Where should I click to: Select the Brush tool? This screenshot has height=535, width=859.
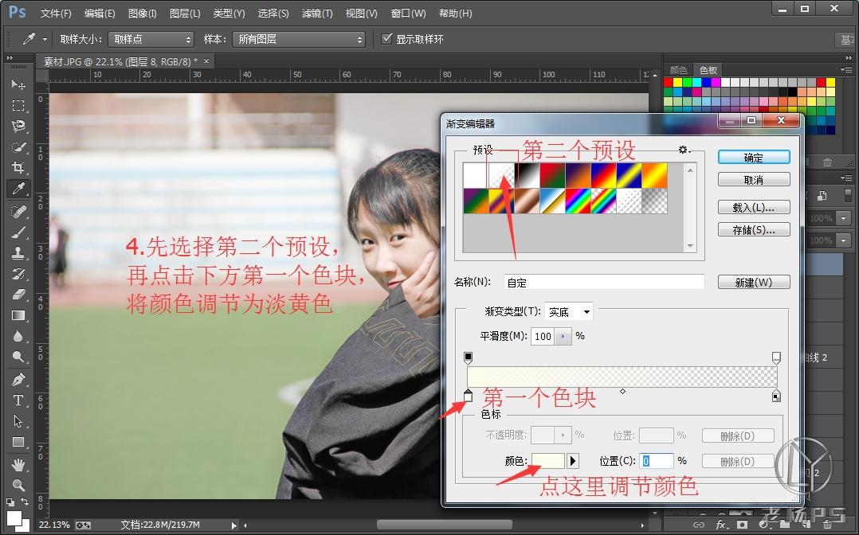coord(18,232)
